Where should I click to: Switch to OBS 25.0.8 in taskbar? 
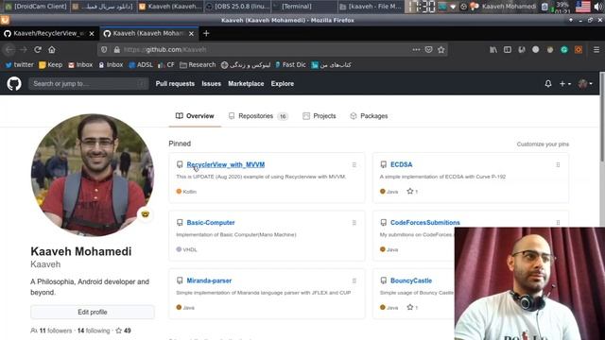tap(237, 7)
